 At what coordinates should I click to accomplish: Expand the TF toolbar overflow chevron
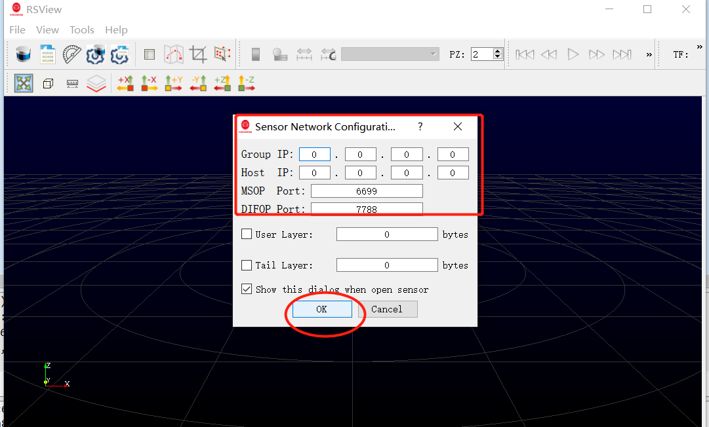[700, 47]
